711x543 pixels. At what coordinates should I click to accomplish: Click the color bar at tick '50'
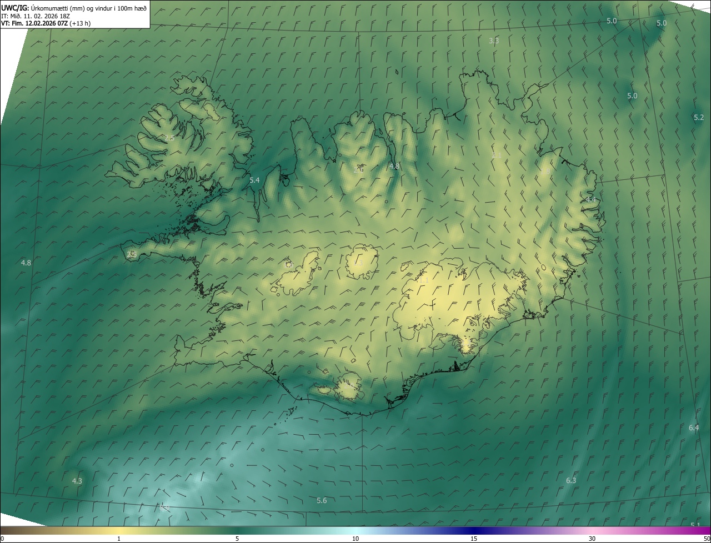(707, 539)
